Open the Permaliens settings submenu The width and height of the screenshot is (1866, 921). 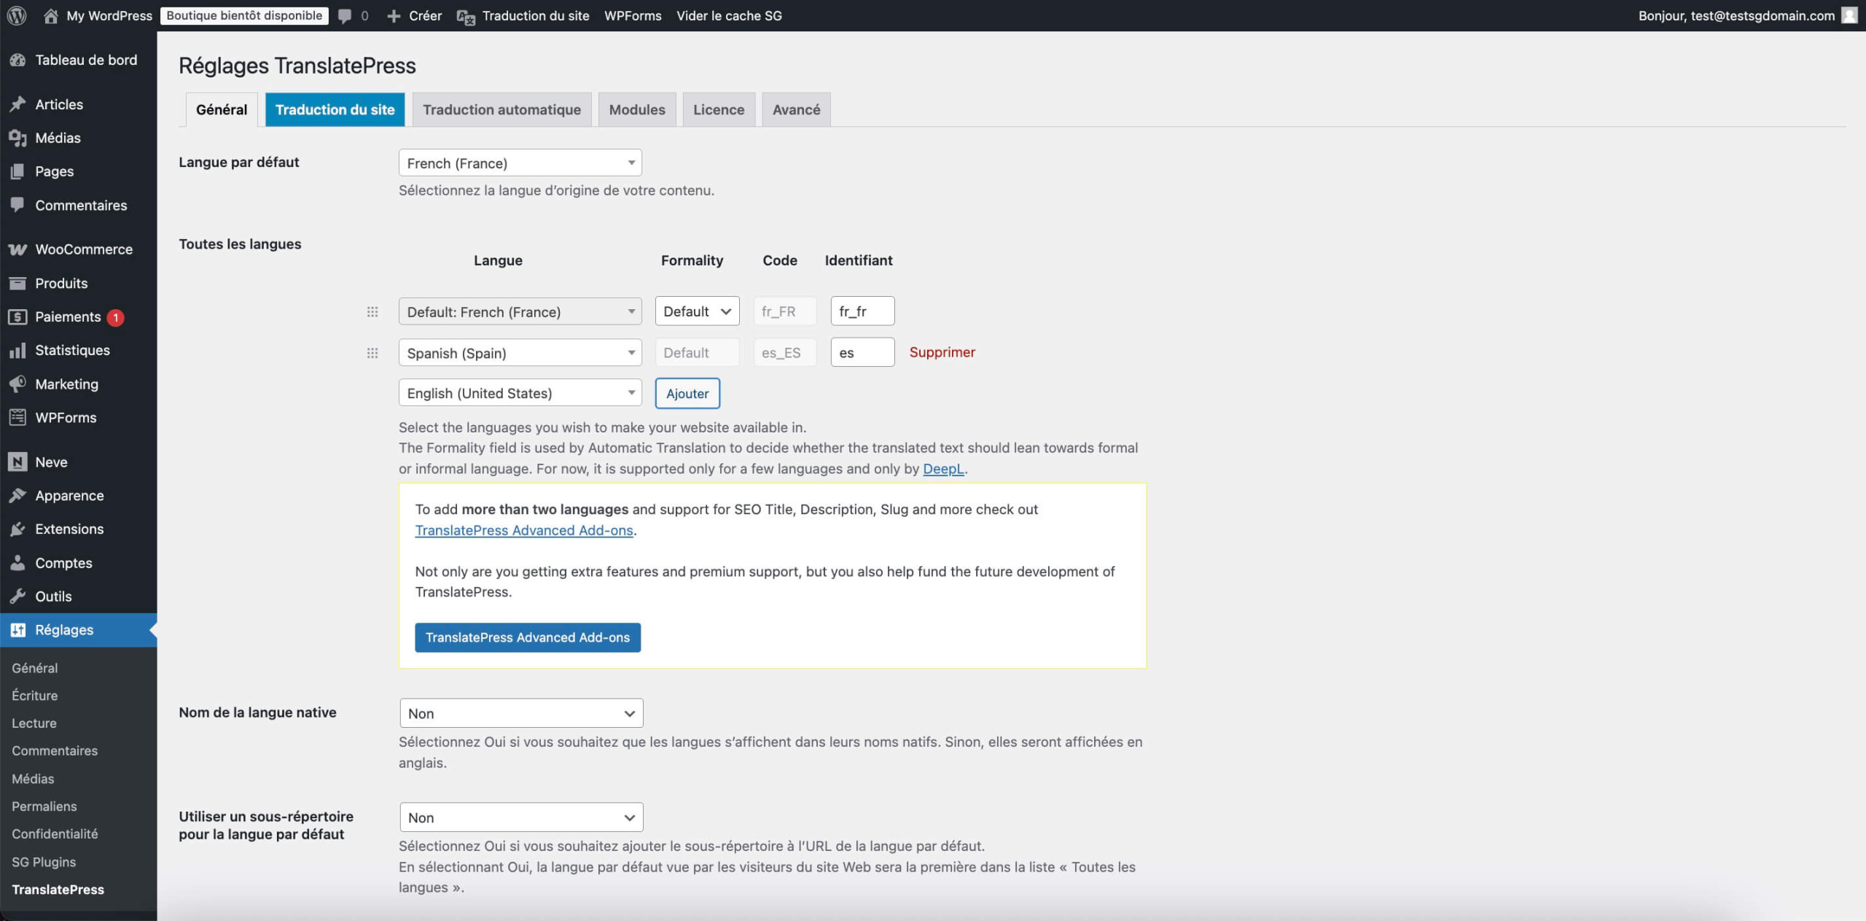point(44,806)
